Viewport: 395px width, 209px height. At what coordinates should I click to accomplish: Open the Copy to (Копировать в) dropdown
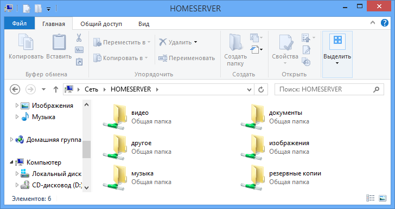120,58
